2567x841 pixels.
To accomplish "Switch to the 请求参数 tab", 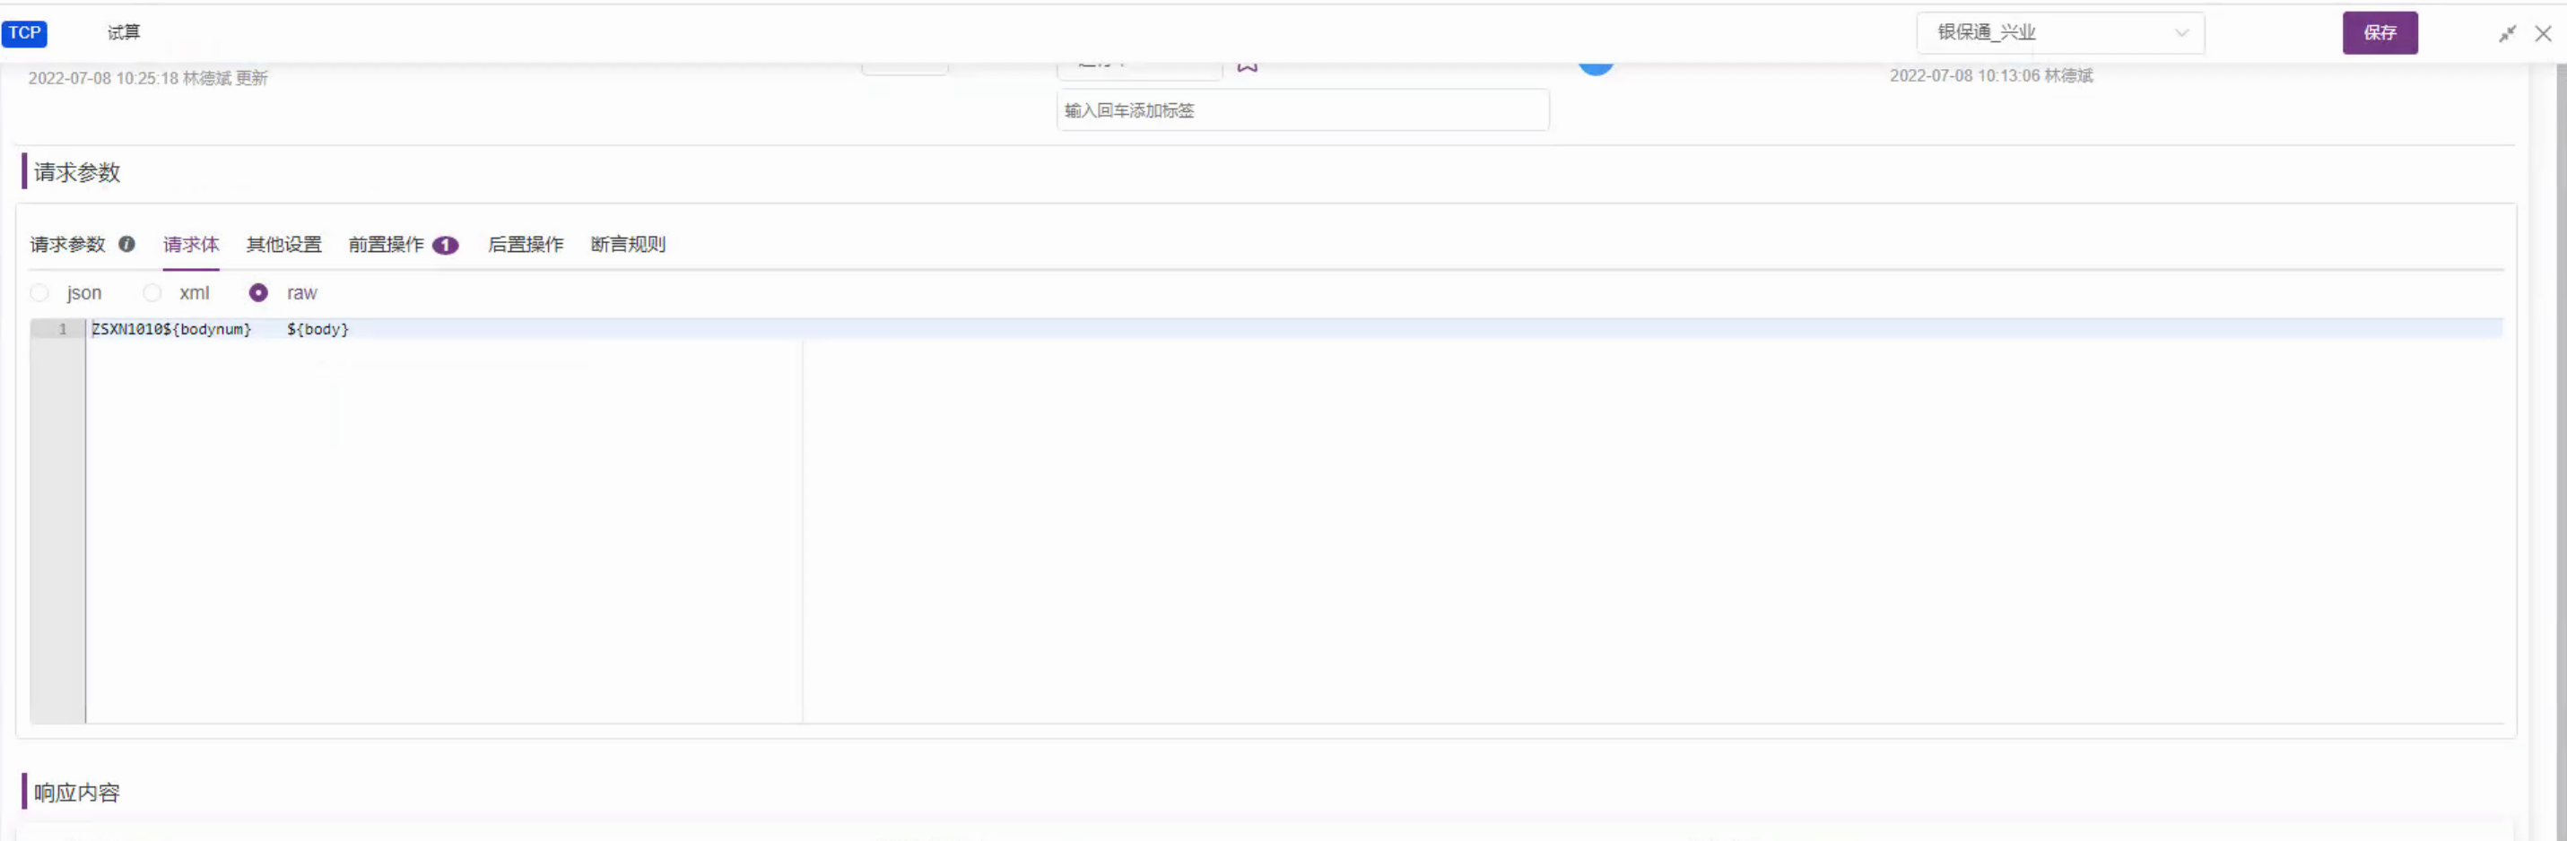I will [68, 244].
